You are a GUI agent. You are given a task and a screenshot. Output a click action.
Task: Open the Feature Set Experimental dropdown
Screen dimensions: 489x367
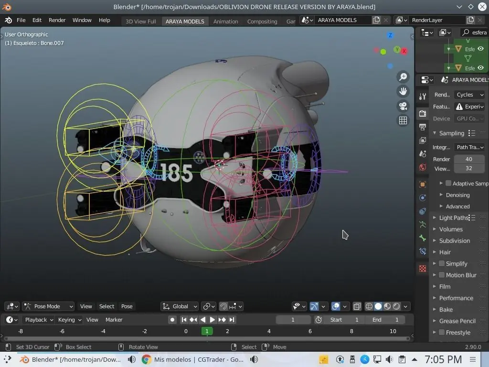click(469, 107)
